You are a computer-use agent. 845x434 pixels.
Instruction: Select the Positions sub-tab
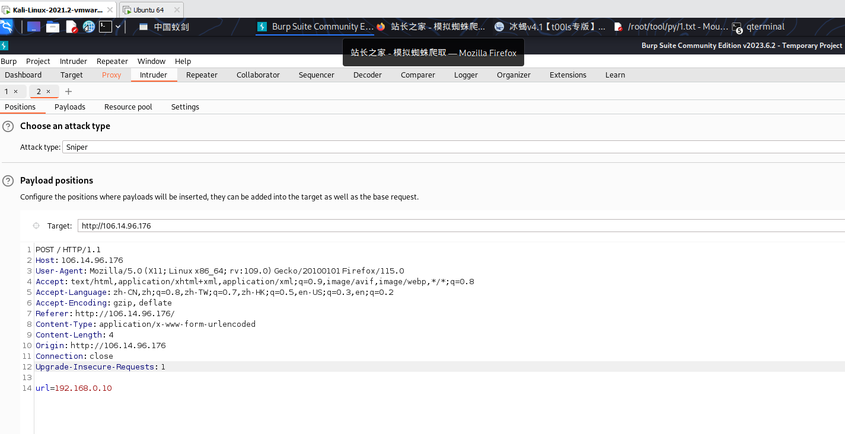pyautogui.click(x=20, y=107)
